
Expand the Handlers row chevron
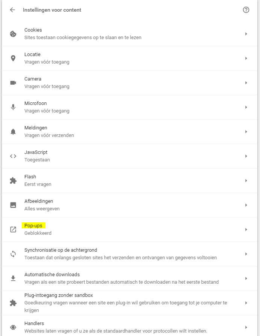246,327
